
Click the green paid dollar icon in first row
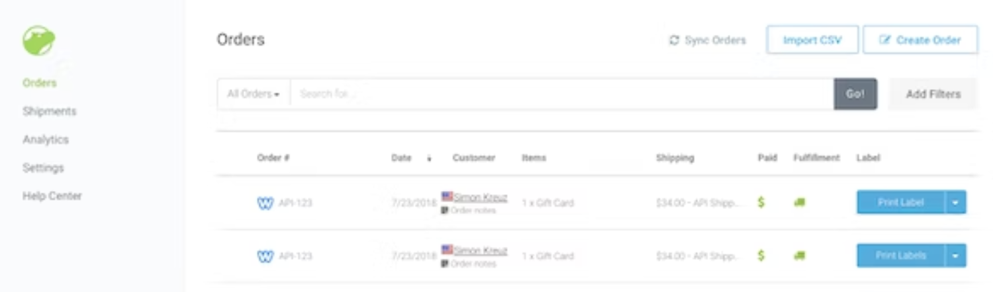coord(761,203)
